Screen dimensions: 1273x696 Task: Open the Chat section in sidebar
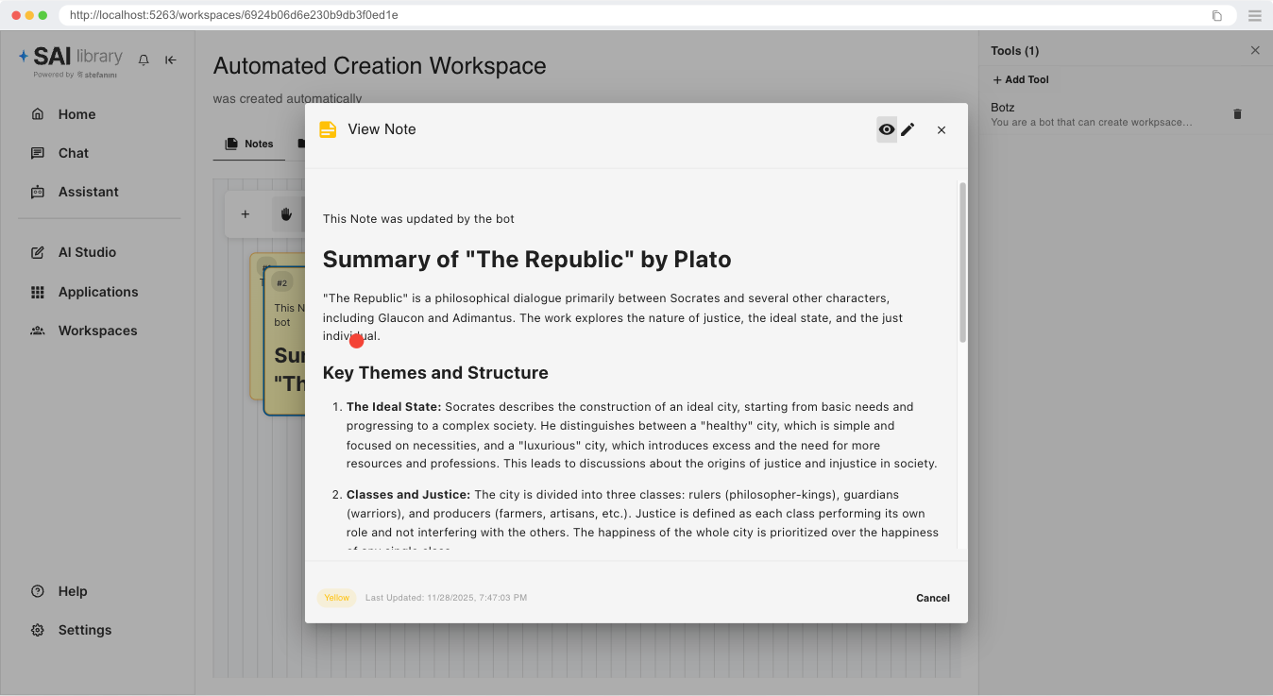click(73, 152)
